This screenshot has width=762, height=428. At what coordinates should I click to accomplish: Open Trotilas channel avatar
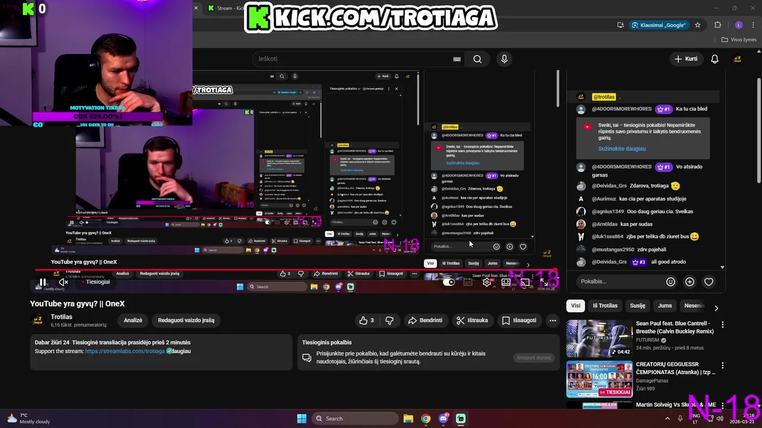pyautogui.click(x=38, y=320)
